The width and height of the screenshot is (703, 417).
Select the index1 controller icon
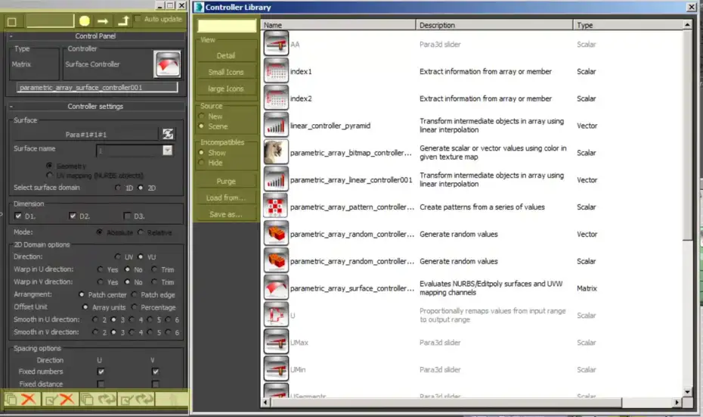[x=276, y=71]
